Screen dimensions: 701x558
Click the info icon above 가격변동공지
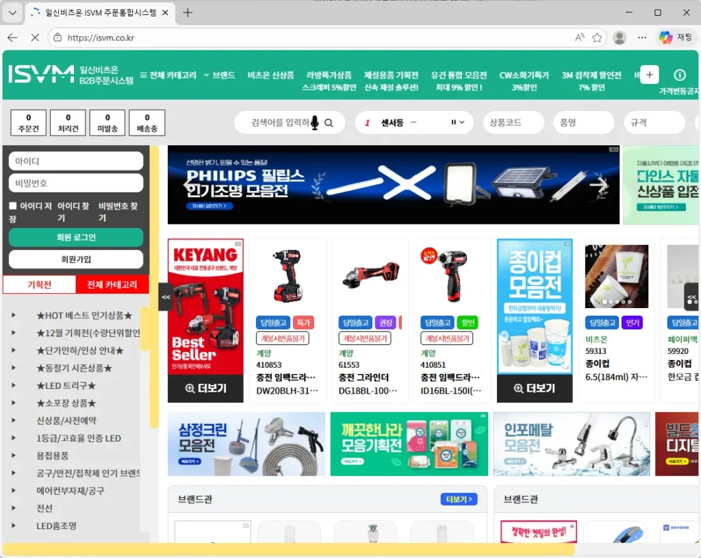679,75
